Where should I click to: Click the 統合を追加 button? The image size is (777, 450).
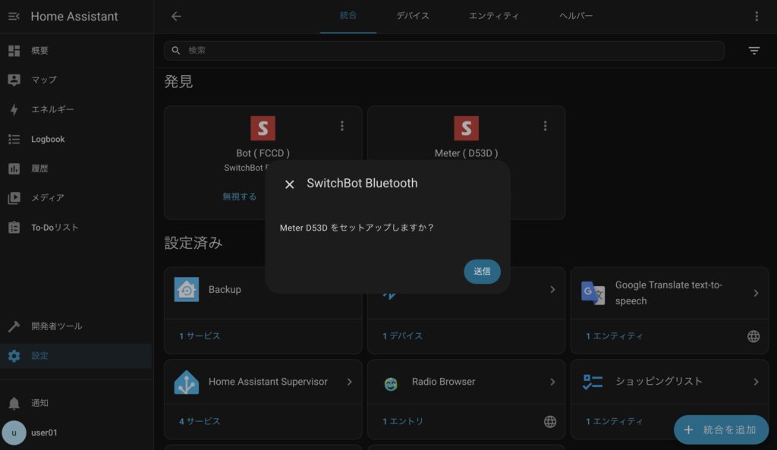point(721,430)
